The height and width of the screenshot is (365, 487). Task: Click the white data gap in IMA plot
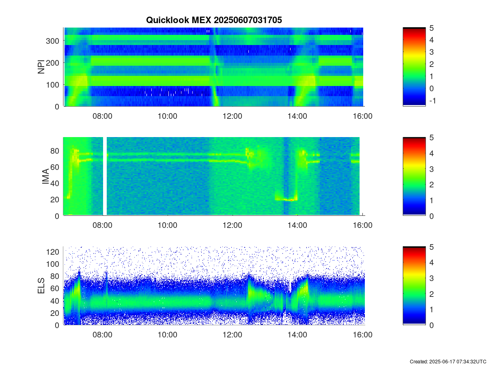[105, 176]
